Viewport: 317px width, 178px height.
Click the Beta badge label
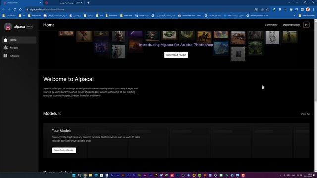[x=29, y=26]
